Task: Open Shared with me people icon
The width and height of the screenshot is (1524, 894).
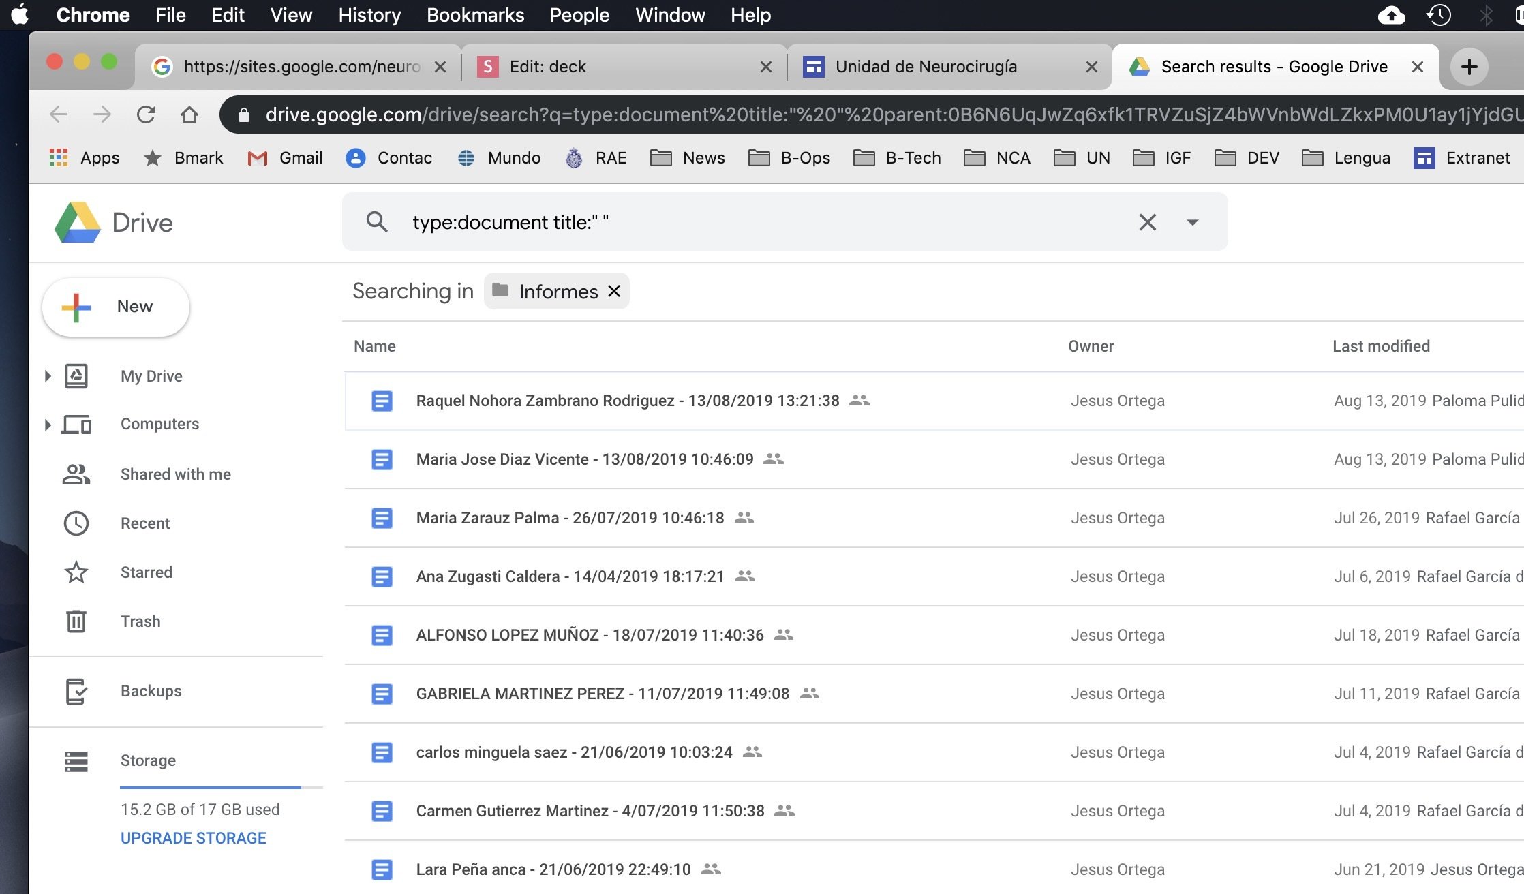Action: (x=76, y=474)
